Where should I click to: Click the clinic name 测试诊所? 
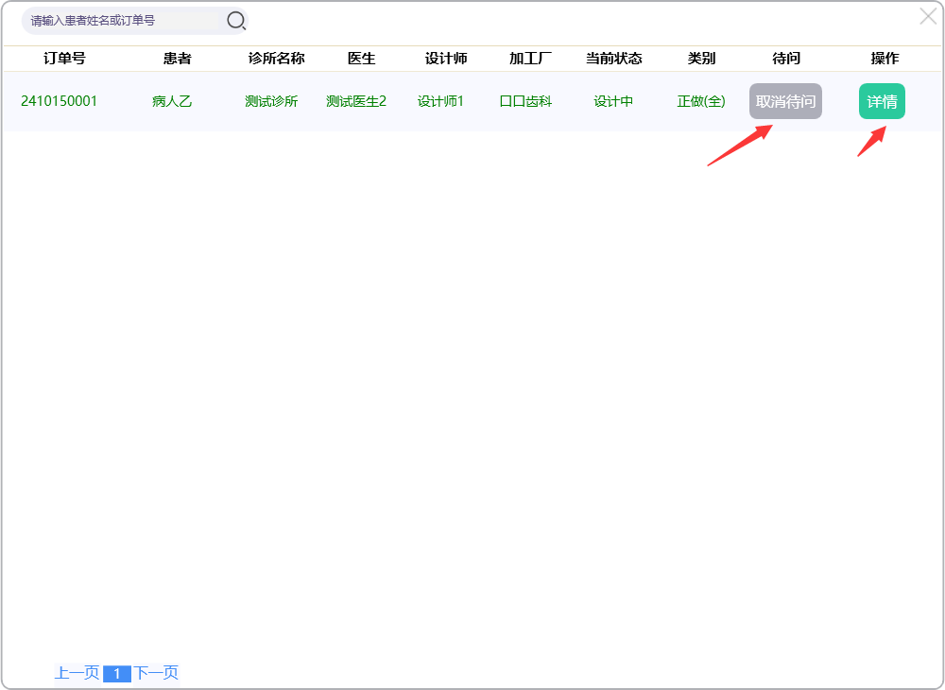(271, 101)
